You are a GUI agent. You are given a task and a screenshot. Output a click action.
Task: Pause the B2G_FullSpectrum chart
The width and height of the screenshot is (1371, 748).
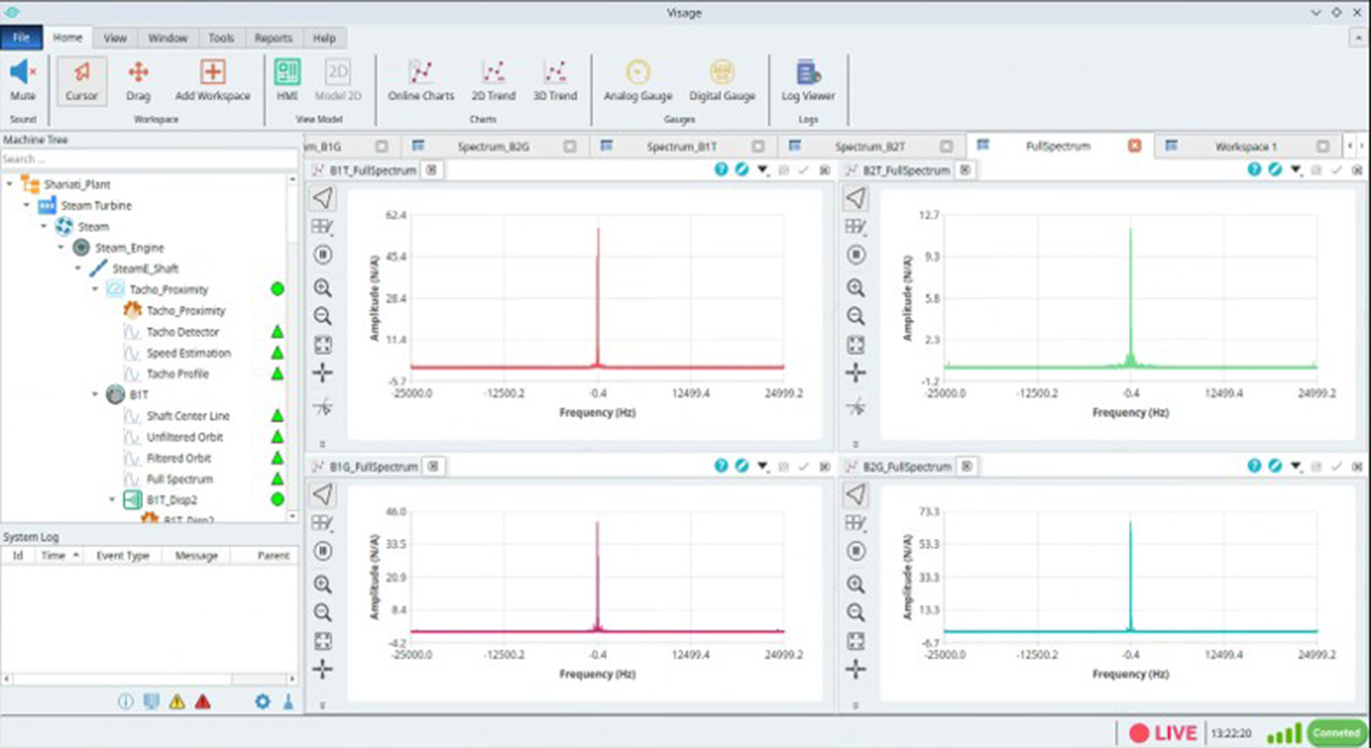click(x=856, y=551)
